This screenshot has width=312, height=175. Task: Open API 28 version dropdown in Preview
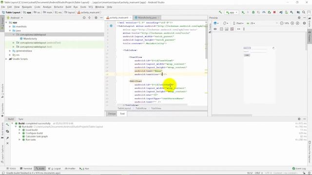[251, 23]
